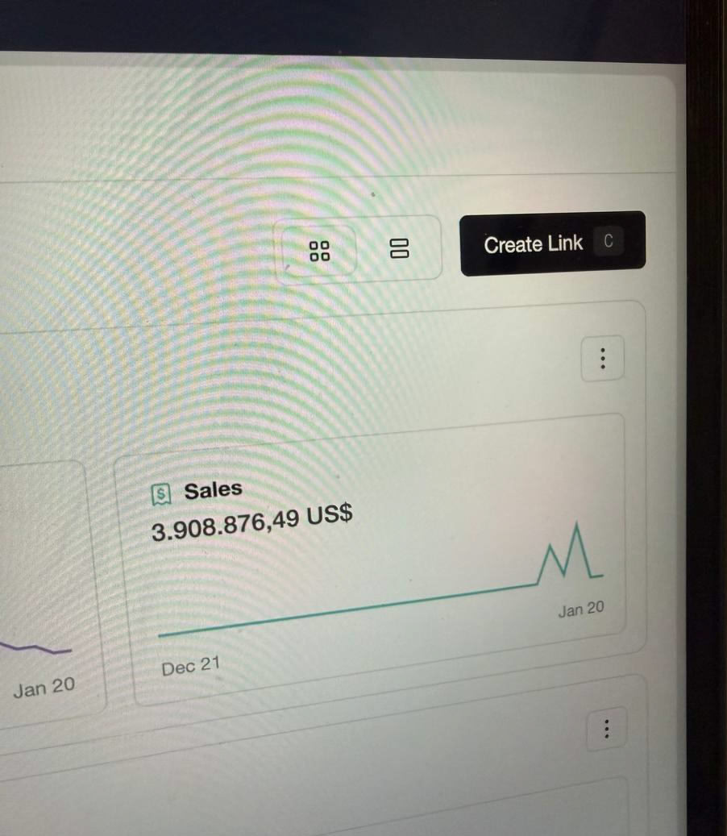Click the Dec 21 start date label

(x=190, y=667)
